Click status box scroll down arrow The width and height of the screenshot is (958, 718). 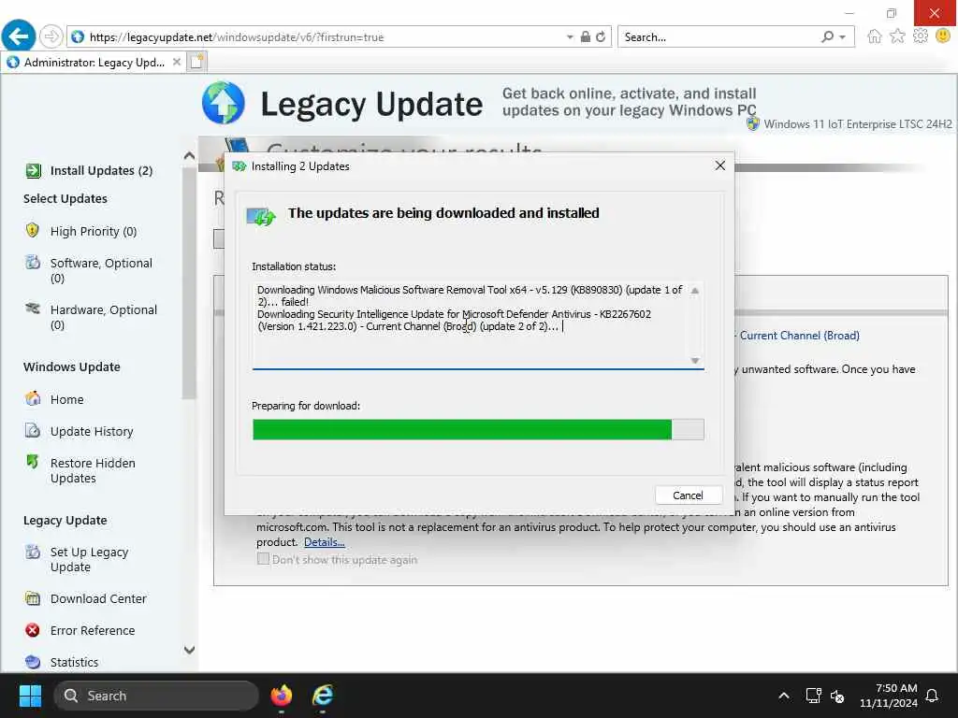coord(695,360)
